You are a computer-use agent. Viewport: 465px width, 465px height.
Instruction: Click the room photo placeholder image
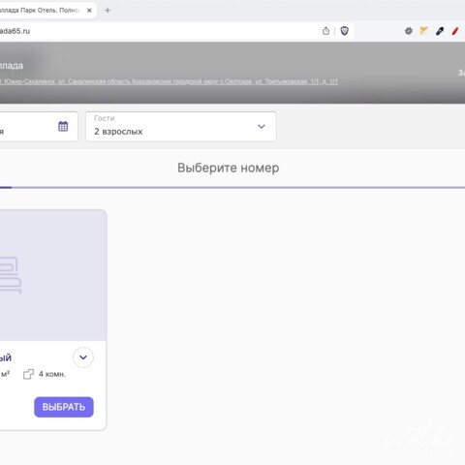point(52,275)
